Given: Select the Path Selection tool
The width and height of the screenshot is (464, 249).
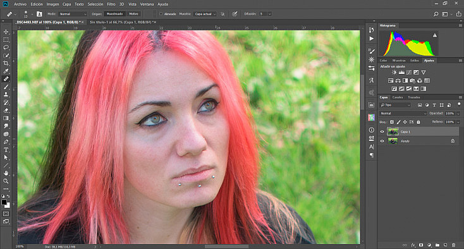Looking at the screenshot, I should point(6,157).
